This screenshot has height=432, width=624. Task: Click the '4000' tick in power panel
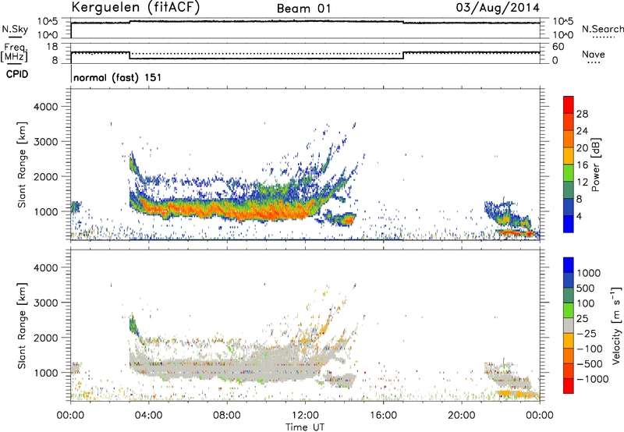pyautogui.click(x=46, y=107)
